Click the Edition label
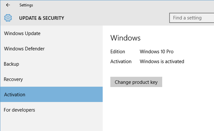The width and height of the screenshot is (214, 131). (118, 52)
